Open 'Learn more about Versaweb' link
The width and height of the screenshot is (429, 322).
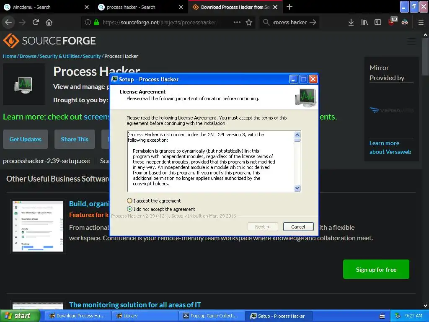(390, 147)
